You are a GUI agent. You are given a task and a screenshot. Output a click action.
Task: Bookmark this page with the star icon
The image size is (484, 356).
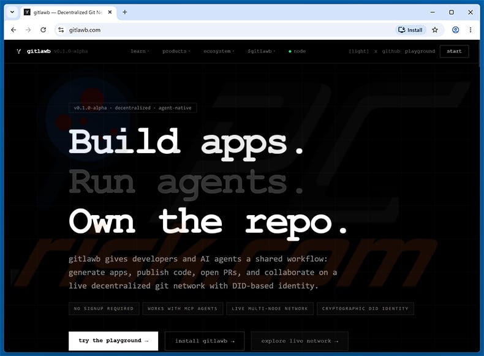pos(435,30)
